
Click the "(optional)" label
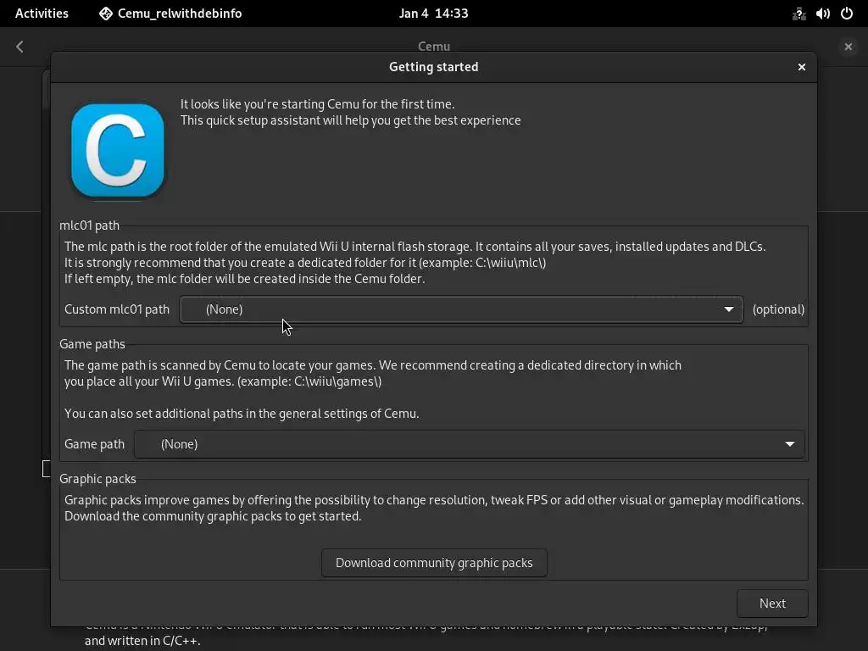778,309
